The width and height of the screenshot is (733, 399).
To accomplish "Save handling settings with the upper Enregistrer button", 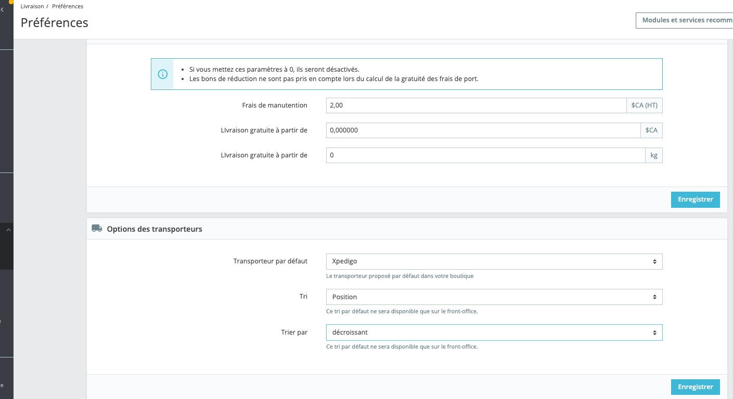I will click(x=695, y=200).
